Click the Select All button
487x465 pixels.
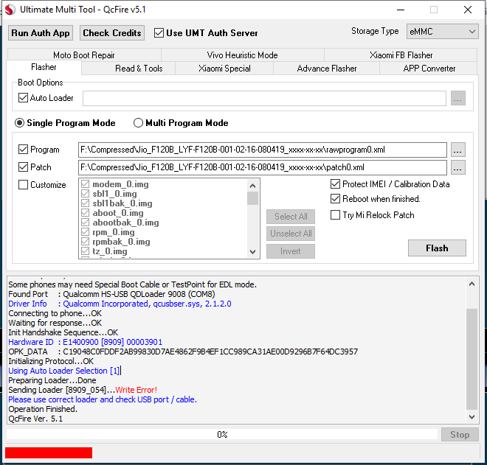click(291, 216)
